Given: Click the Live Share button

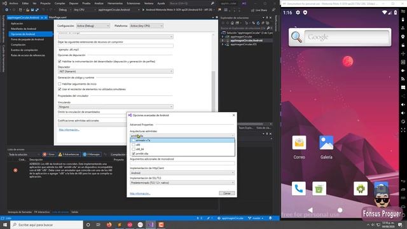Looking at the screenshot, I should (259, 10).
